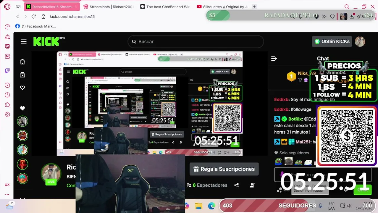Switch the ESP LAA input language
The image size is (378, 213).
pos(332,206)
